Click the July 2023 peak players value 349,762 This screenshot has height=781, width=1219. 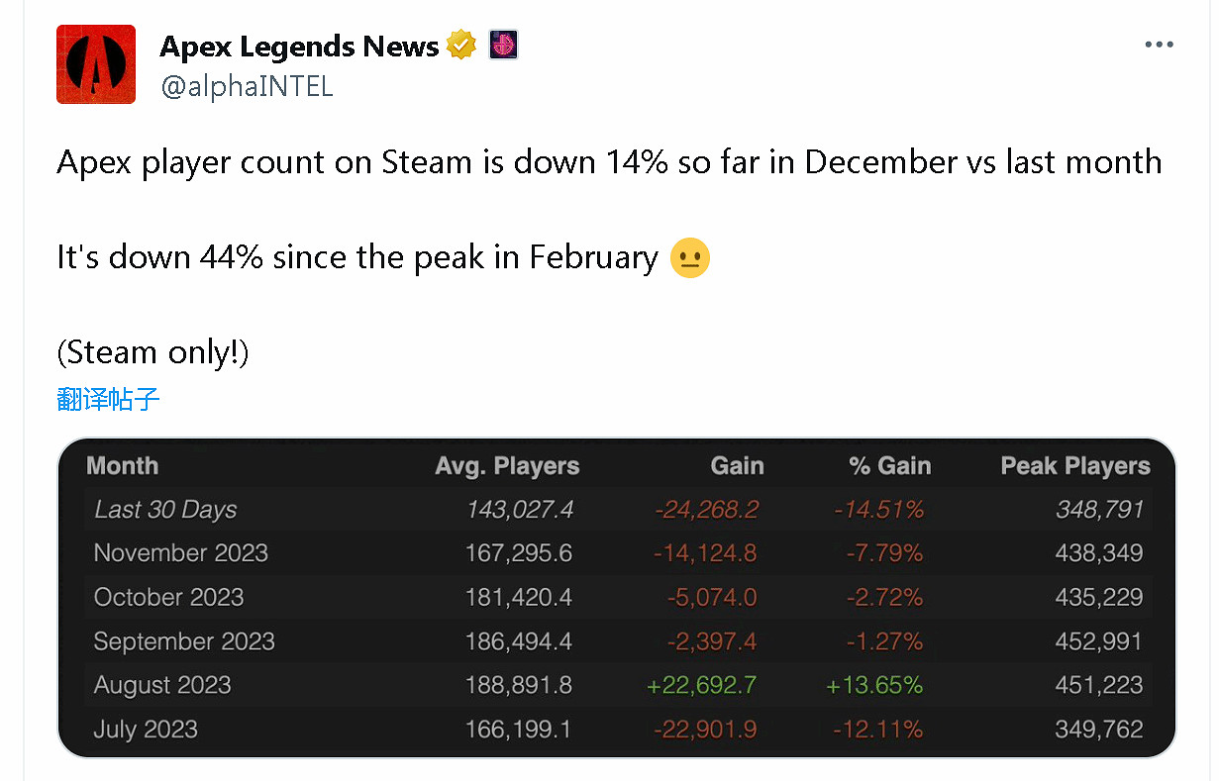pyautogui.click(x=1099, y=729)
